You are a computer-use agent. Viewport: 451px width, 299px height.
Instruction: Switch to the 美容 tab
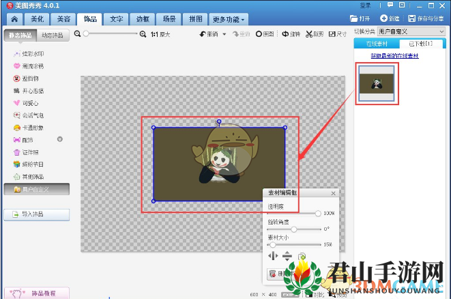tap(63, 19)
